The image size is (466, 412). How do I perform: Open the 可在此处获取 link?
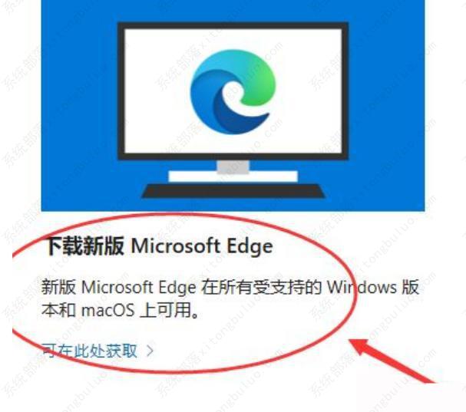(89, 351)
